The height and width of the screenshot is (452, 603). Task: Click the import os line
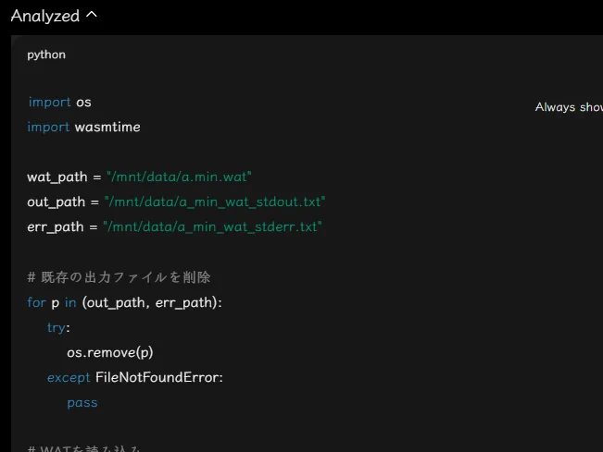tap(59, 102)
